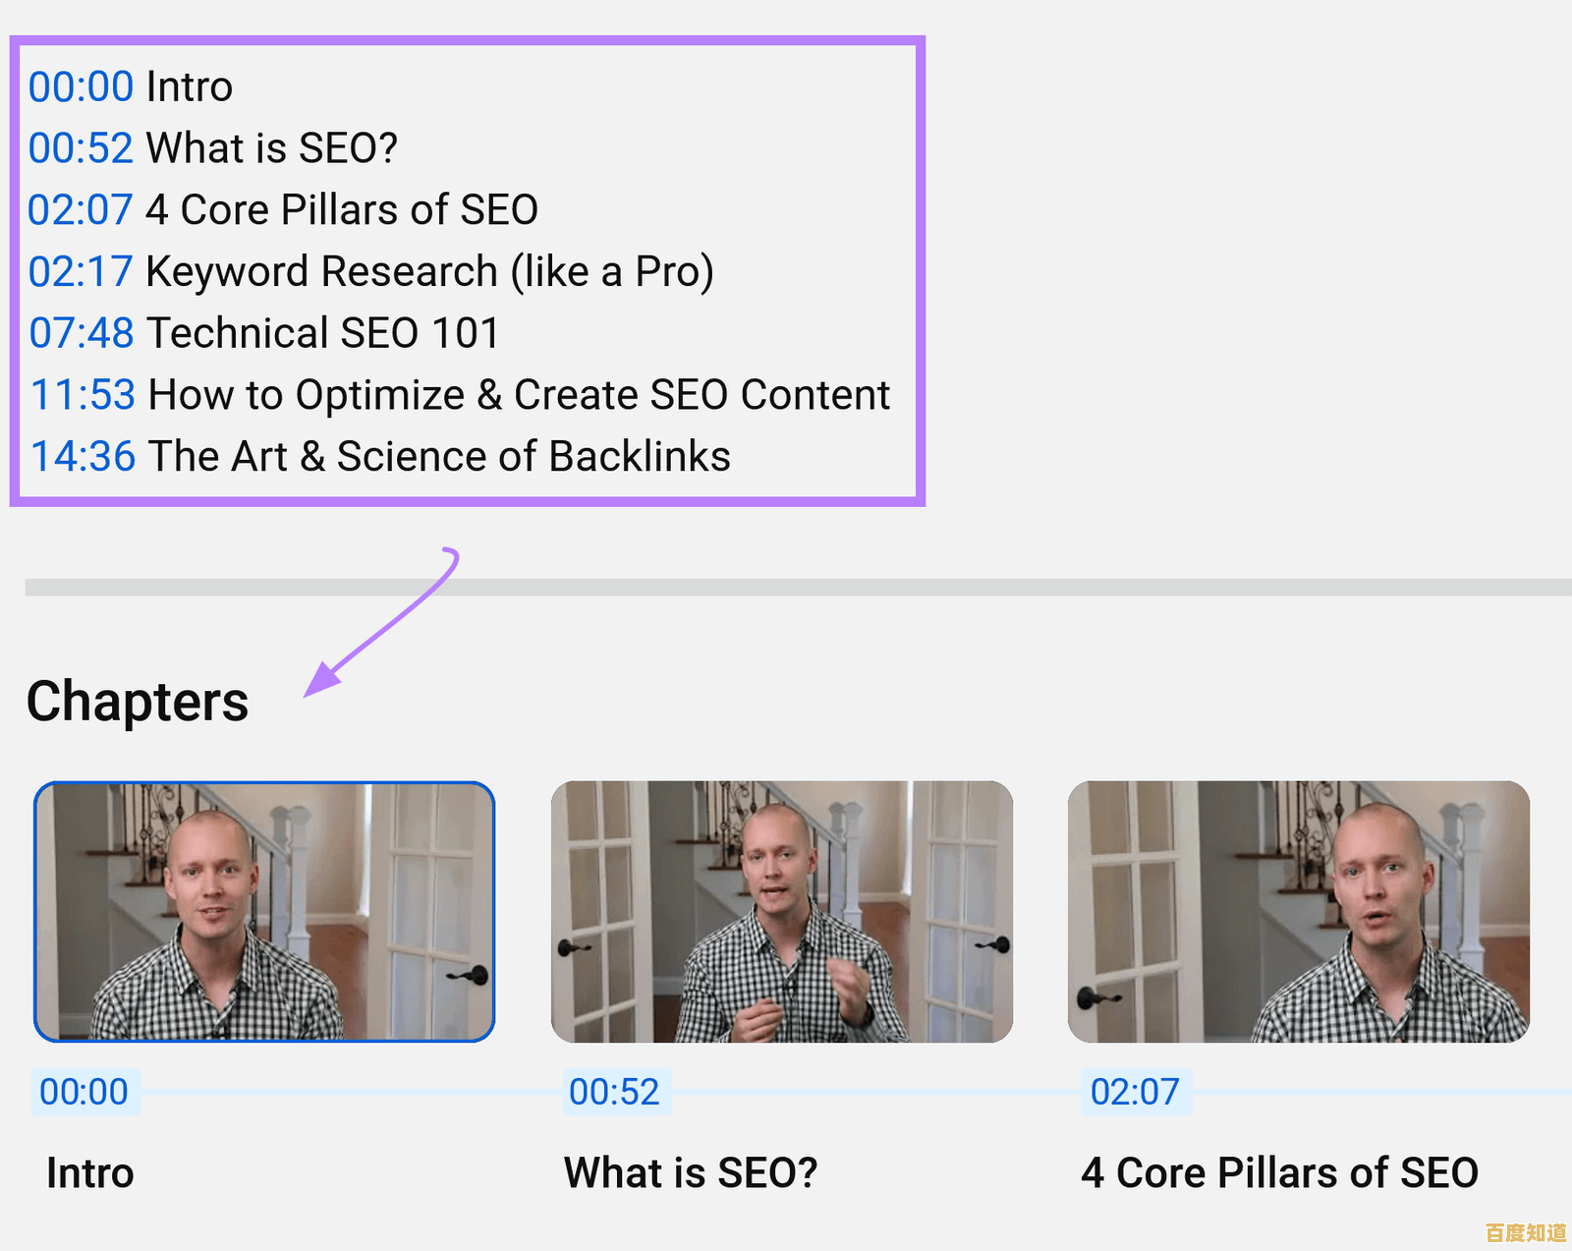This screenshot has width=1572, height=1251.
Task: Click the 11:53 SEO Content timestamp
Action: point(84,394)
